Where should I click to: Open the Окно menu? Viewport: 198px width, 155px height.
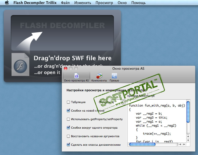(x=122, y=3)
